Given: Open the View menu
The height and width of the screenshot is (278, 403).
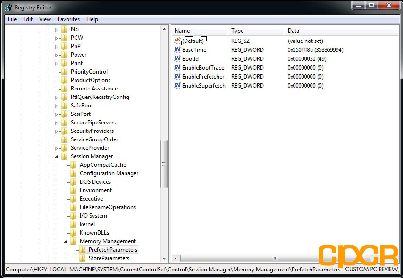Looking at the screenshot, I should [x=45, y=19].
